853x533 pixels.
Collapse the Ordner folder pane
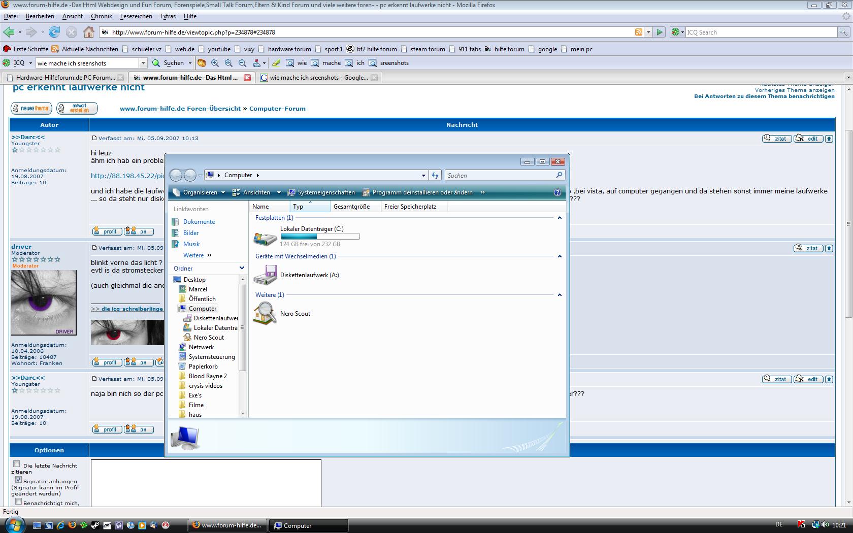(242, 268)
